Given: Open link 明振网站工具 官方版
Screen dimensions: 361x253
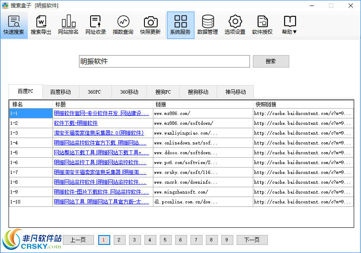Looking at the screenshot, I should coord(101,202).
